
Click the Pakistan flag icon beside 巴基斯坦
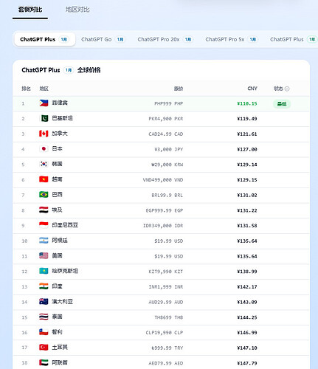click(x=44, y=118)
